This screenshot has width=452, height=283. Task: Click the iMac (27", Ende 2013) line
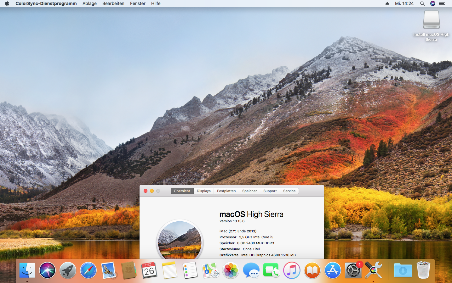(238, 231)
